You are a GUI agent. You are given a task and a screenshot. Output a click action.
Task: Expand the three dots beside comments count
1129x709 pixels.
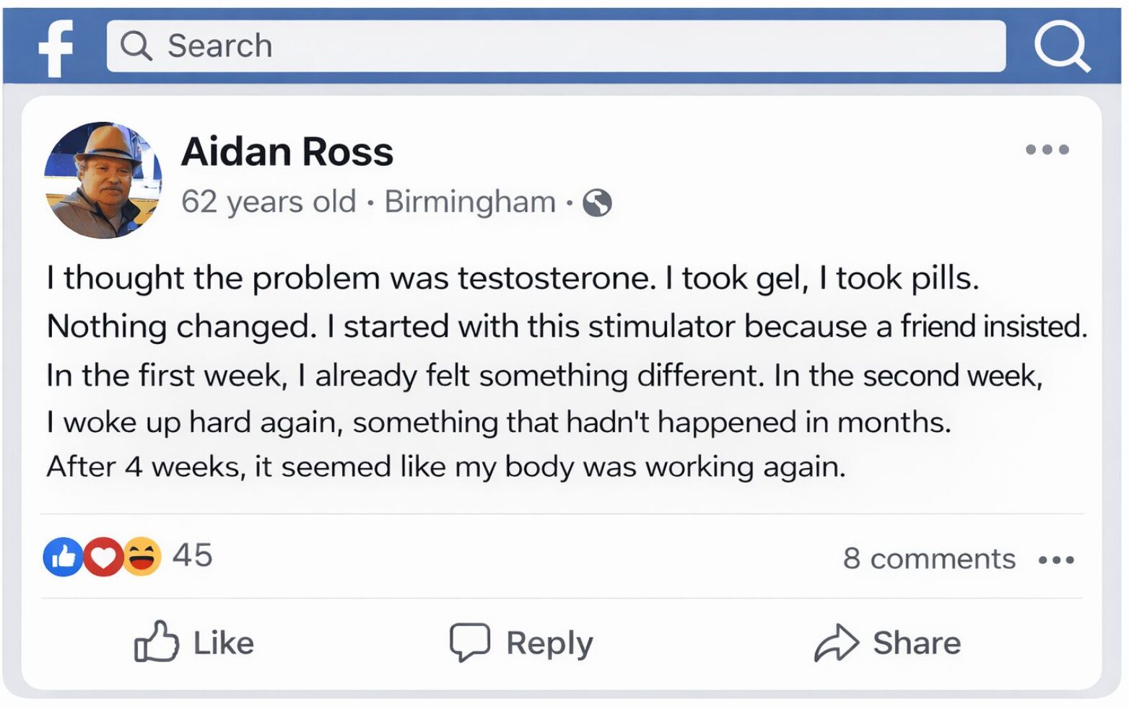point(1056,560)
